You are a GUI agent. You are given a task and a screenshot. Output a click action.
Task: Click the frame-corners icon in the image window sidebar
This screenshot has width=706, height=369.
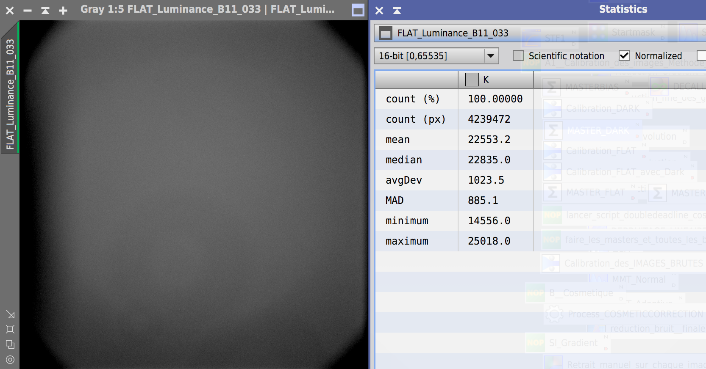click(x=10, y=329)
